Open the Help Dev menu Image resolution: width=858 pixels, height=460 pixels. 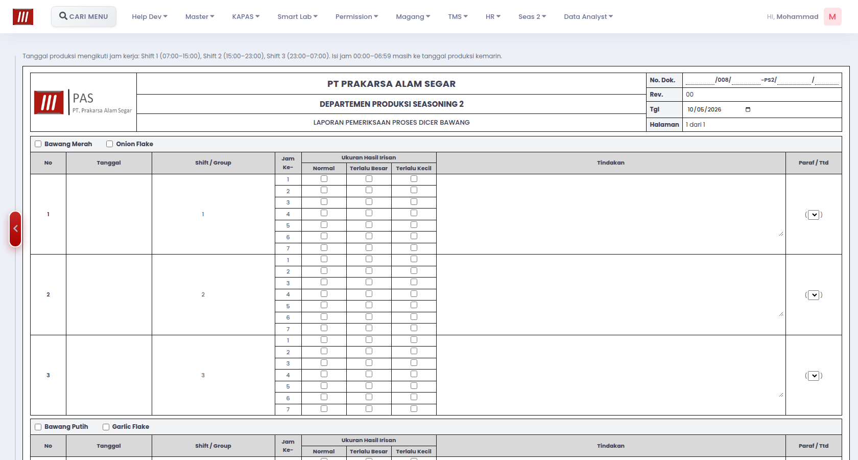coord(150,17)
